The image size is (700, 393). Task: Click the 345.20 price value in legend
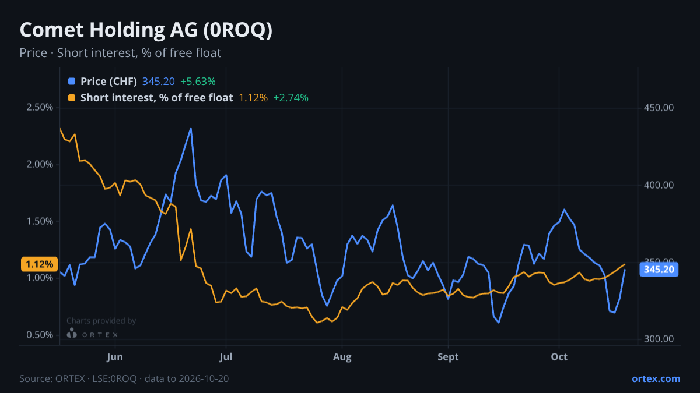tap(159, 82)
